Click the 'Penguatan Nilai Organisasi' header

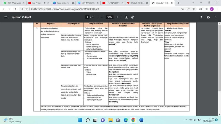(178, 24)
